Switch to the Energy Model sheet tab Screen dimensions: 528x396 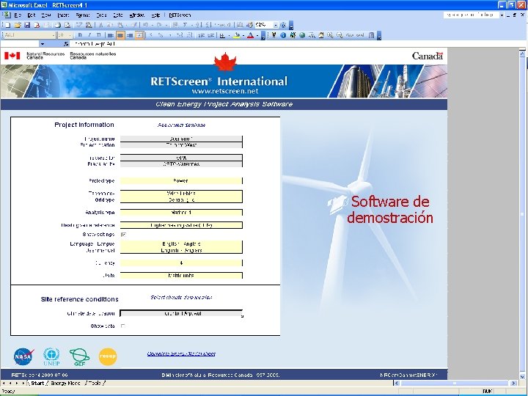[66, 384]
